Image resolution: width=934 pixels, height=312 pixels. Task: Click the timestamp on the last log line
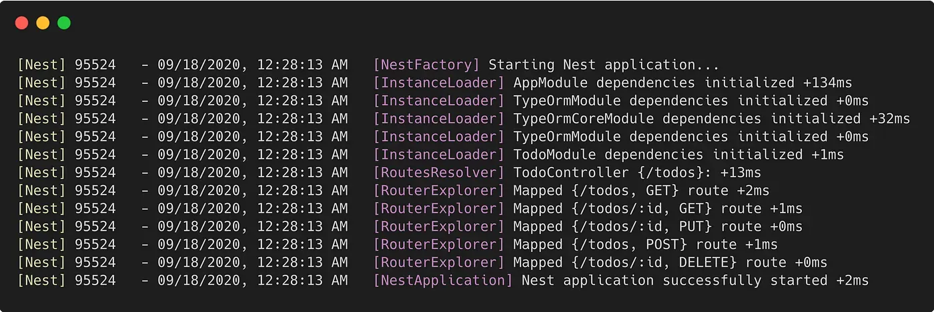pyautogui.click(x=252, y=280)
